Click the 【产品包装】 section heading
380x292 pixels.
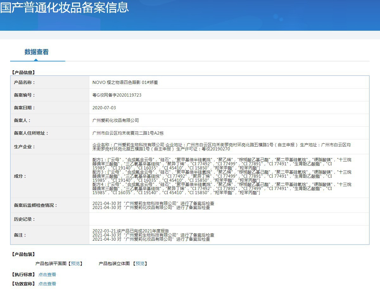pos(23,254)
